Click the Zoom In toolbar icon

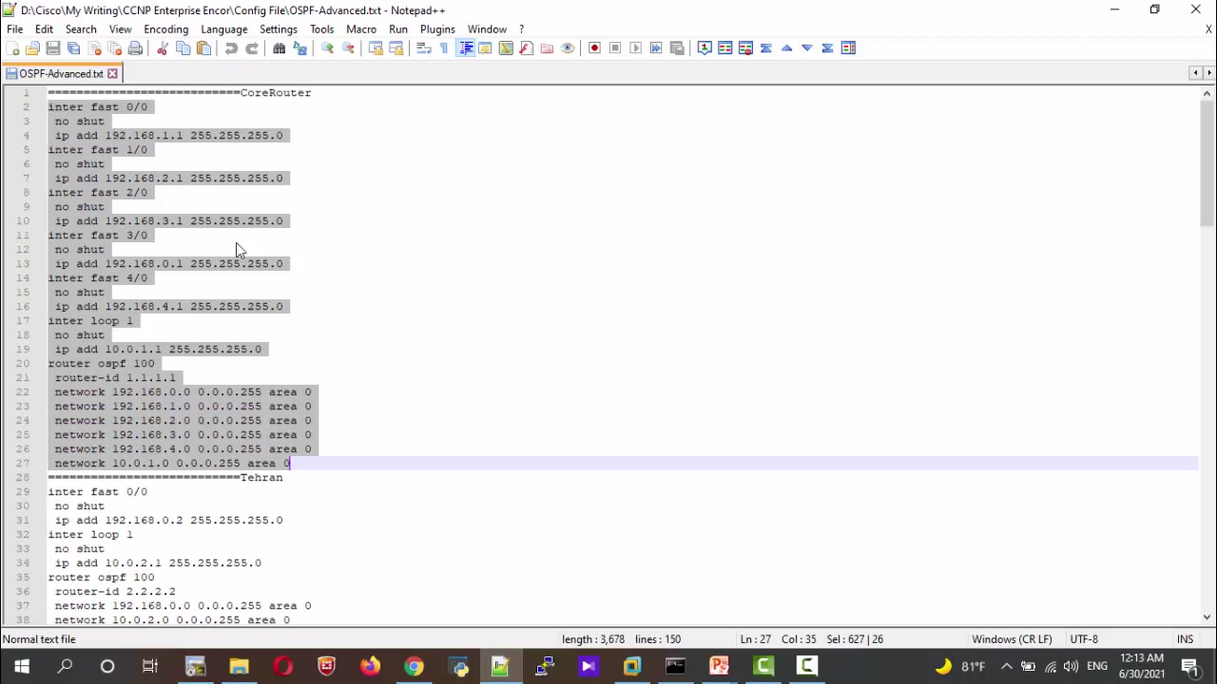point(327,48)
